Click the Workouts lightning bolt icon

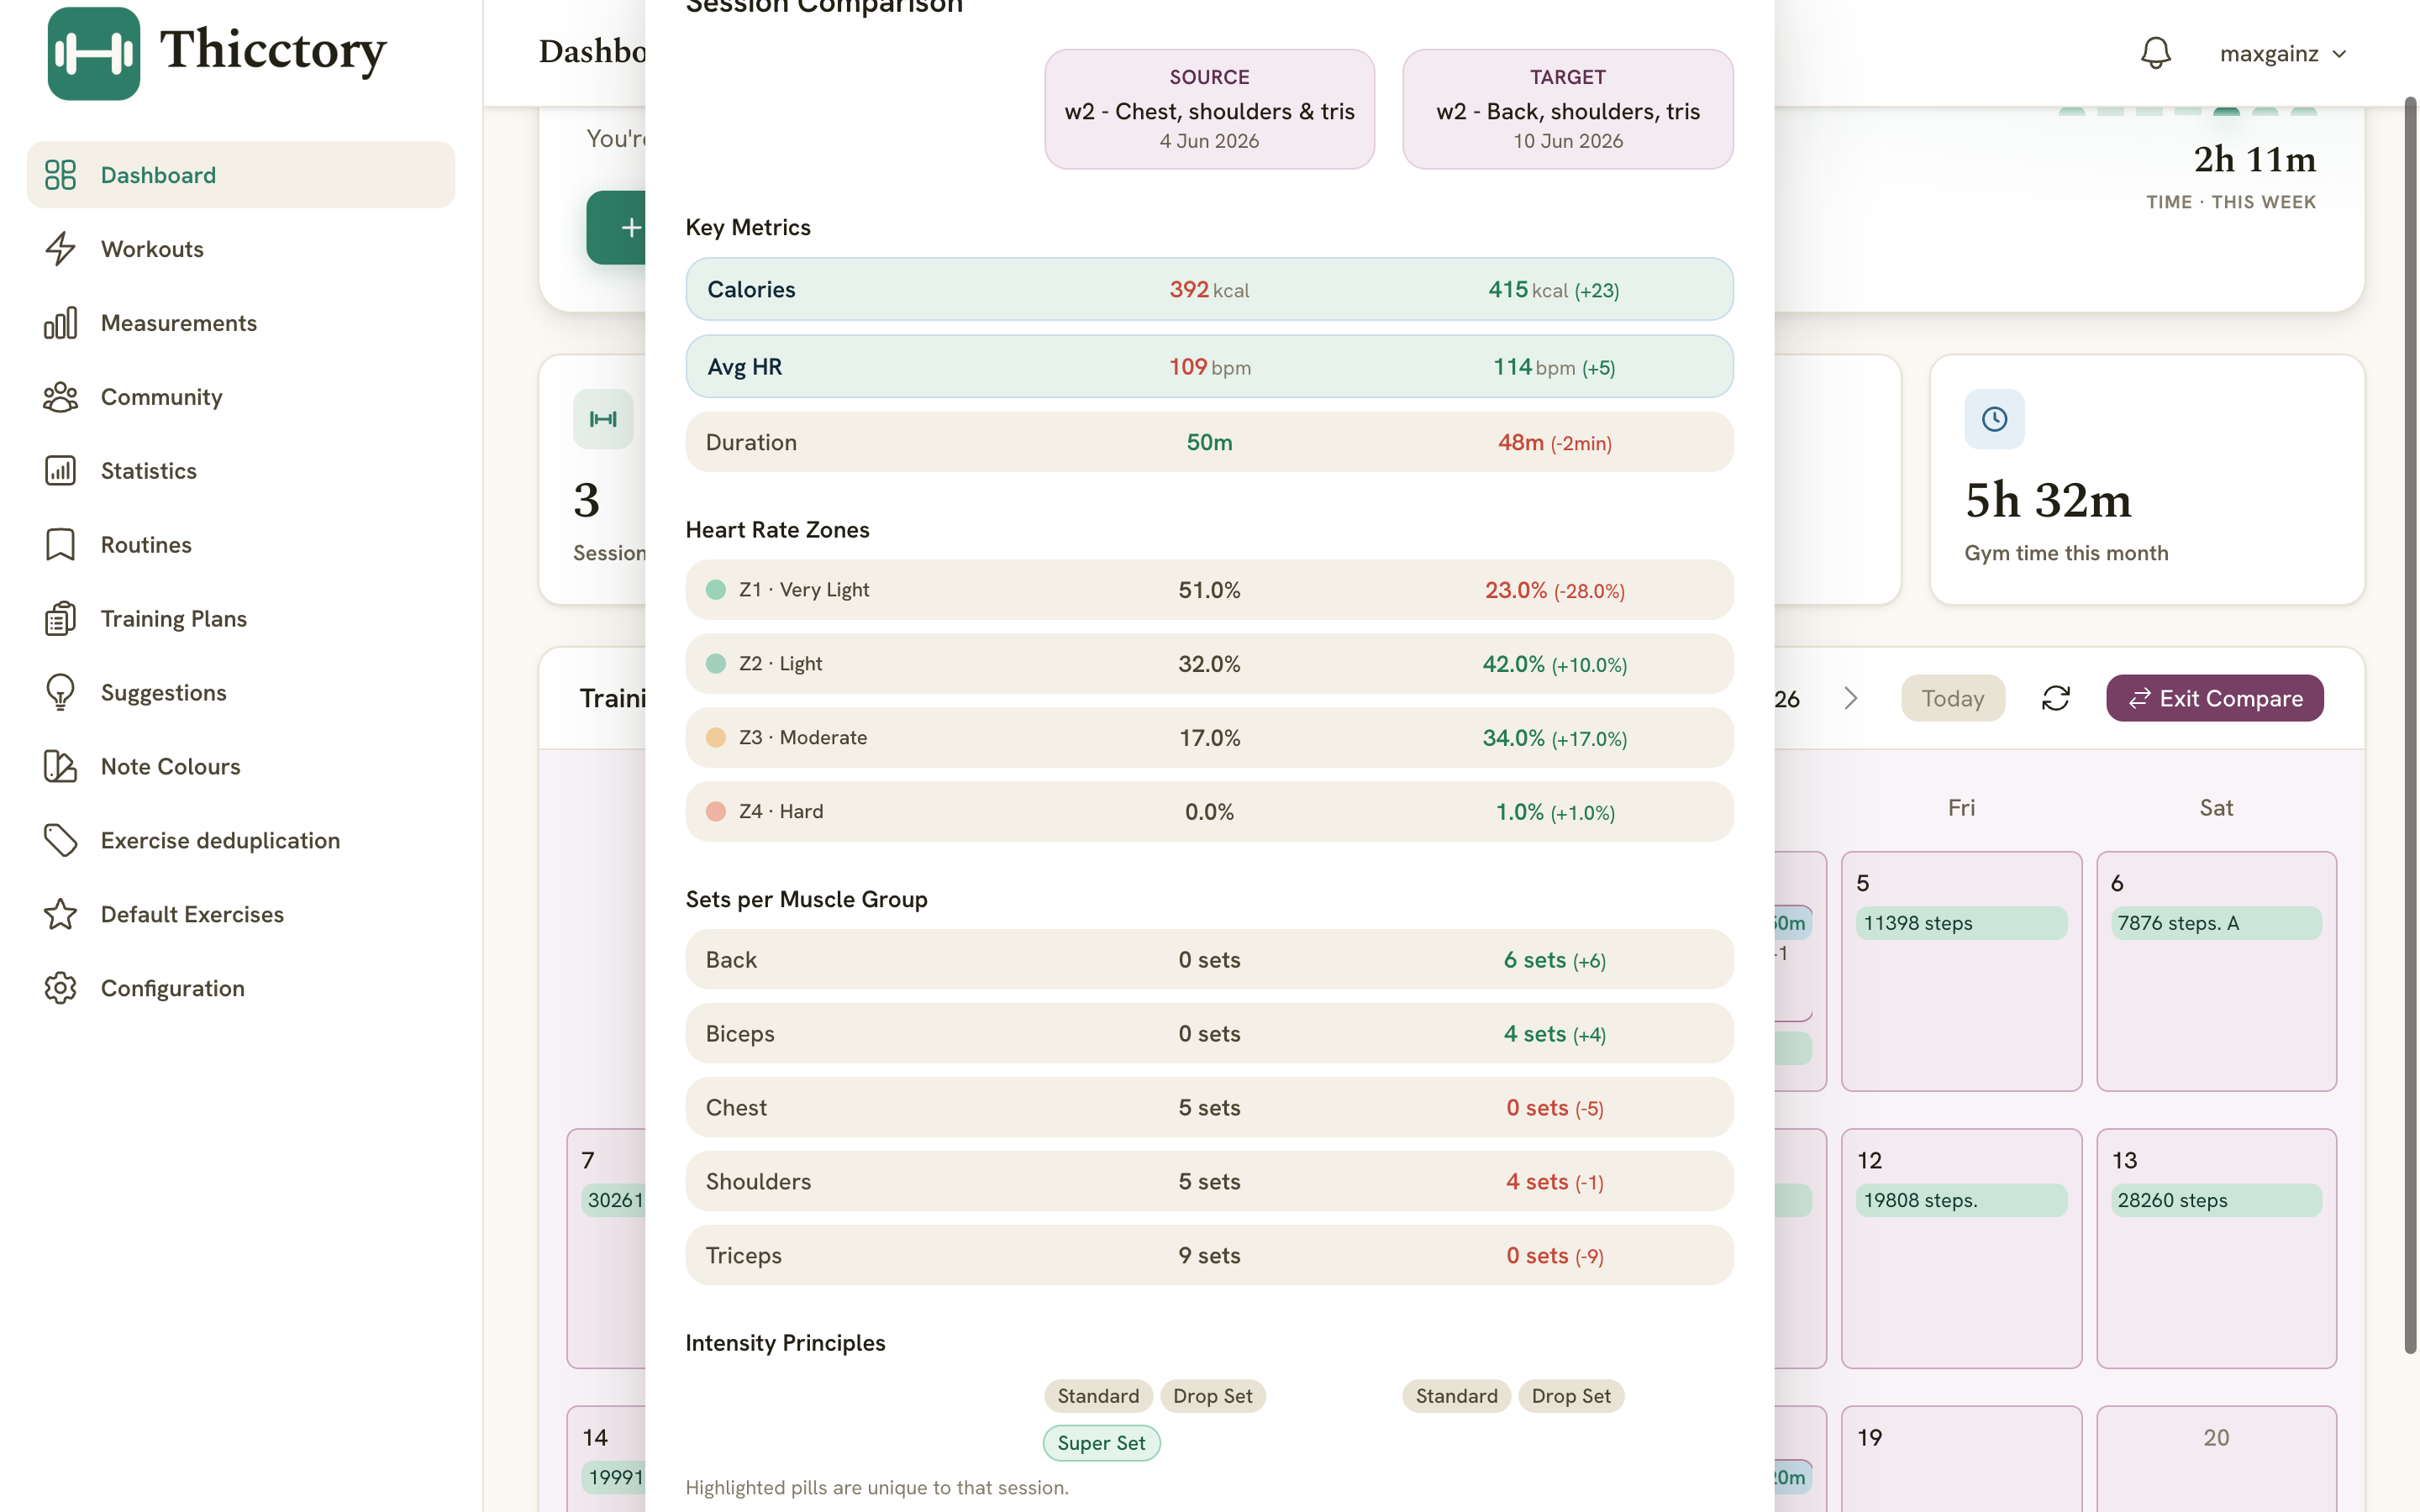point(60,249)
